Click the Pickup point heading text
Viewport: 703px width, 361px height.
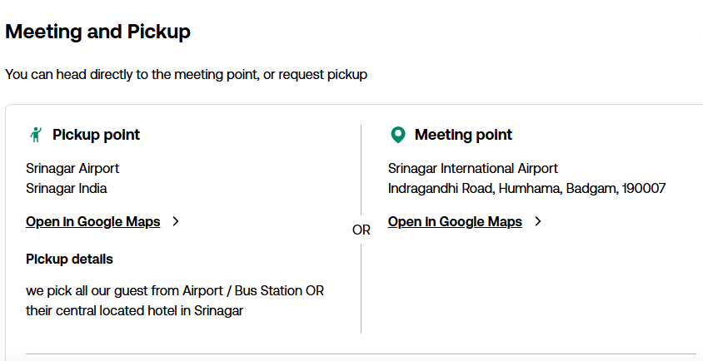tap(96, 135)
